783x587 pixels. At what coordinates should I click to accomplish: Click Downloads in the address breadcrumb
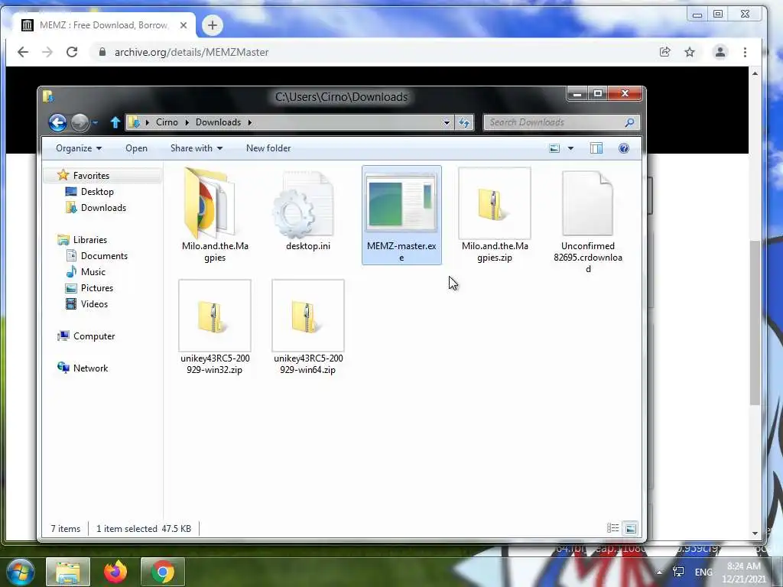point(218,122)
